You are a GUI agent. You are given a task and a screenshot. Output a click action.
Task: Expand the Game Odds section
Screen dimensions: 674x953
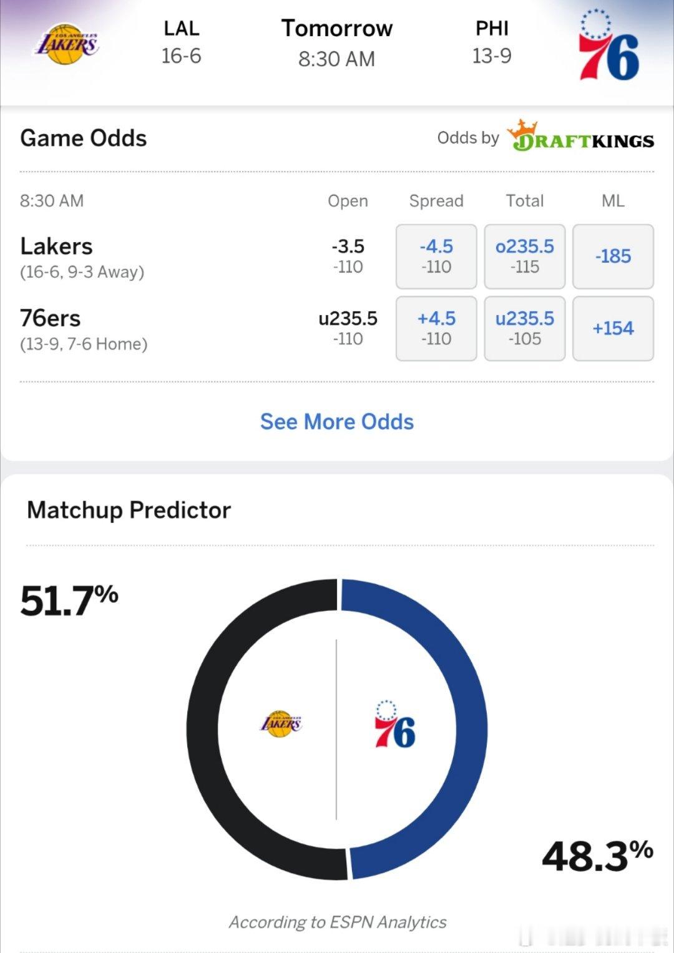point(84,139)
